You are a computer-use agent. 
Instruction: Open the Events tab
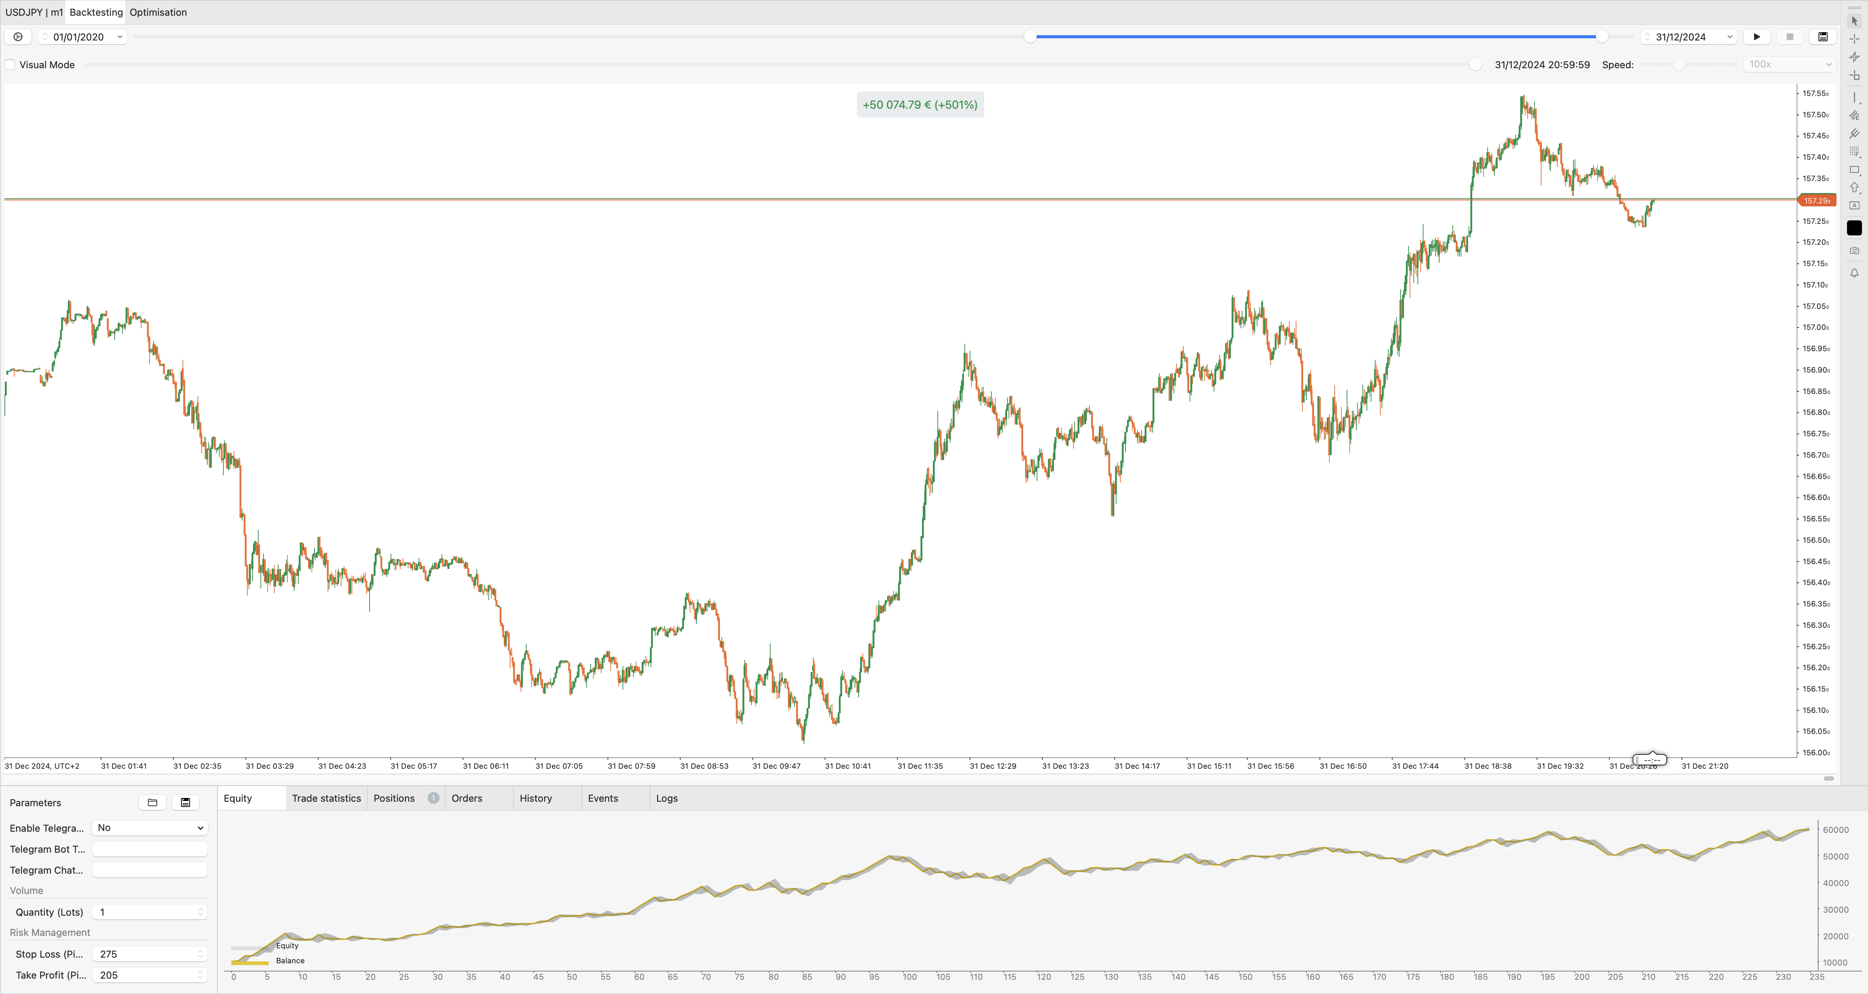[x=616, y=798]
